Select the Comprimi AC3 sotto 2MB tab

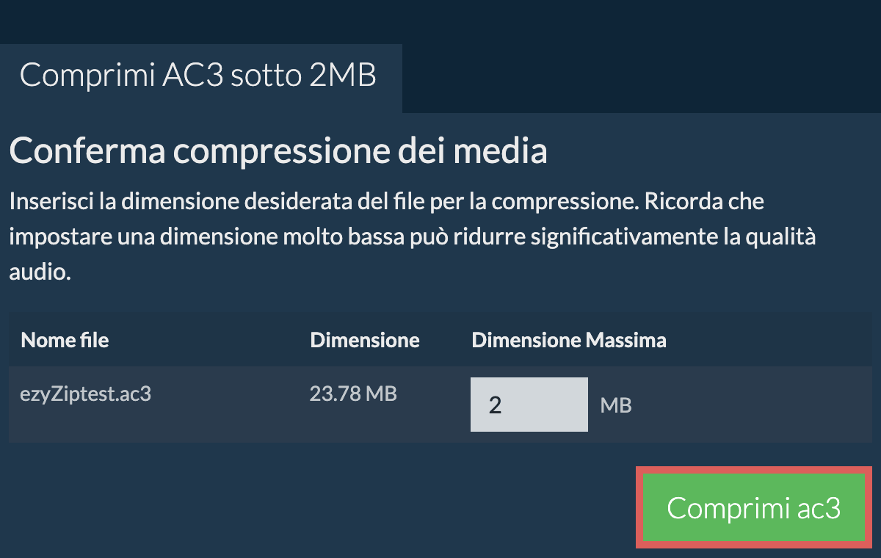coord(198,76)
